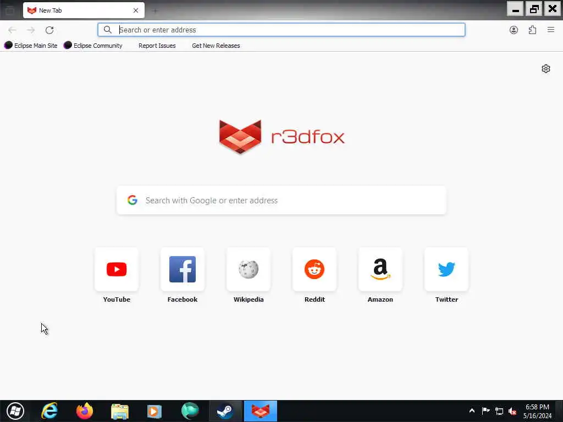
Task: Open the Facebook shortcut tile
Action: [183, 269]
